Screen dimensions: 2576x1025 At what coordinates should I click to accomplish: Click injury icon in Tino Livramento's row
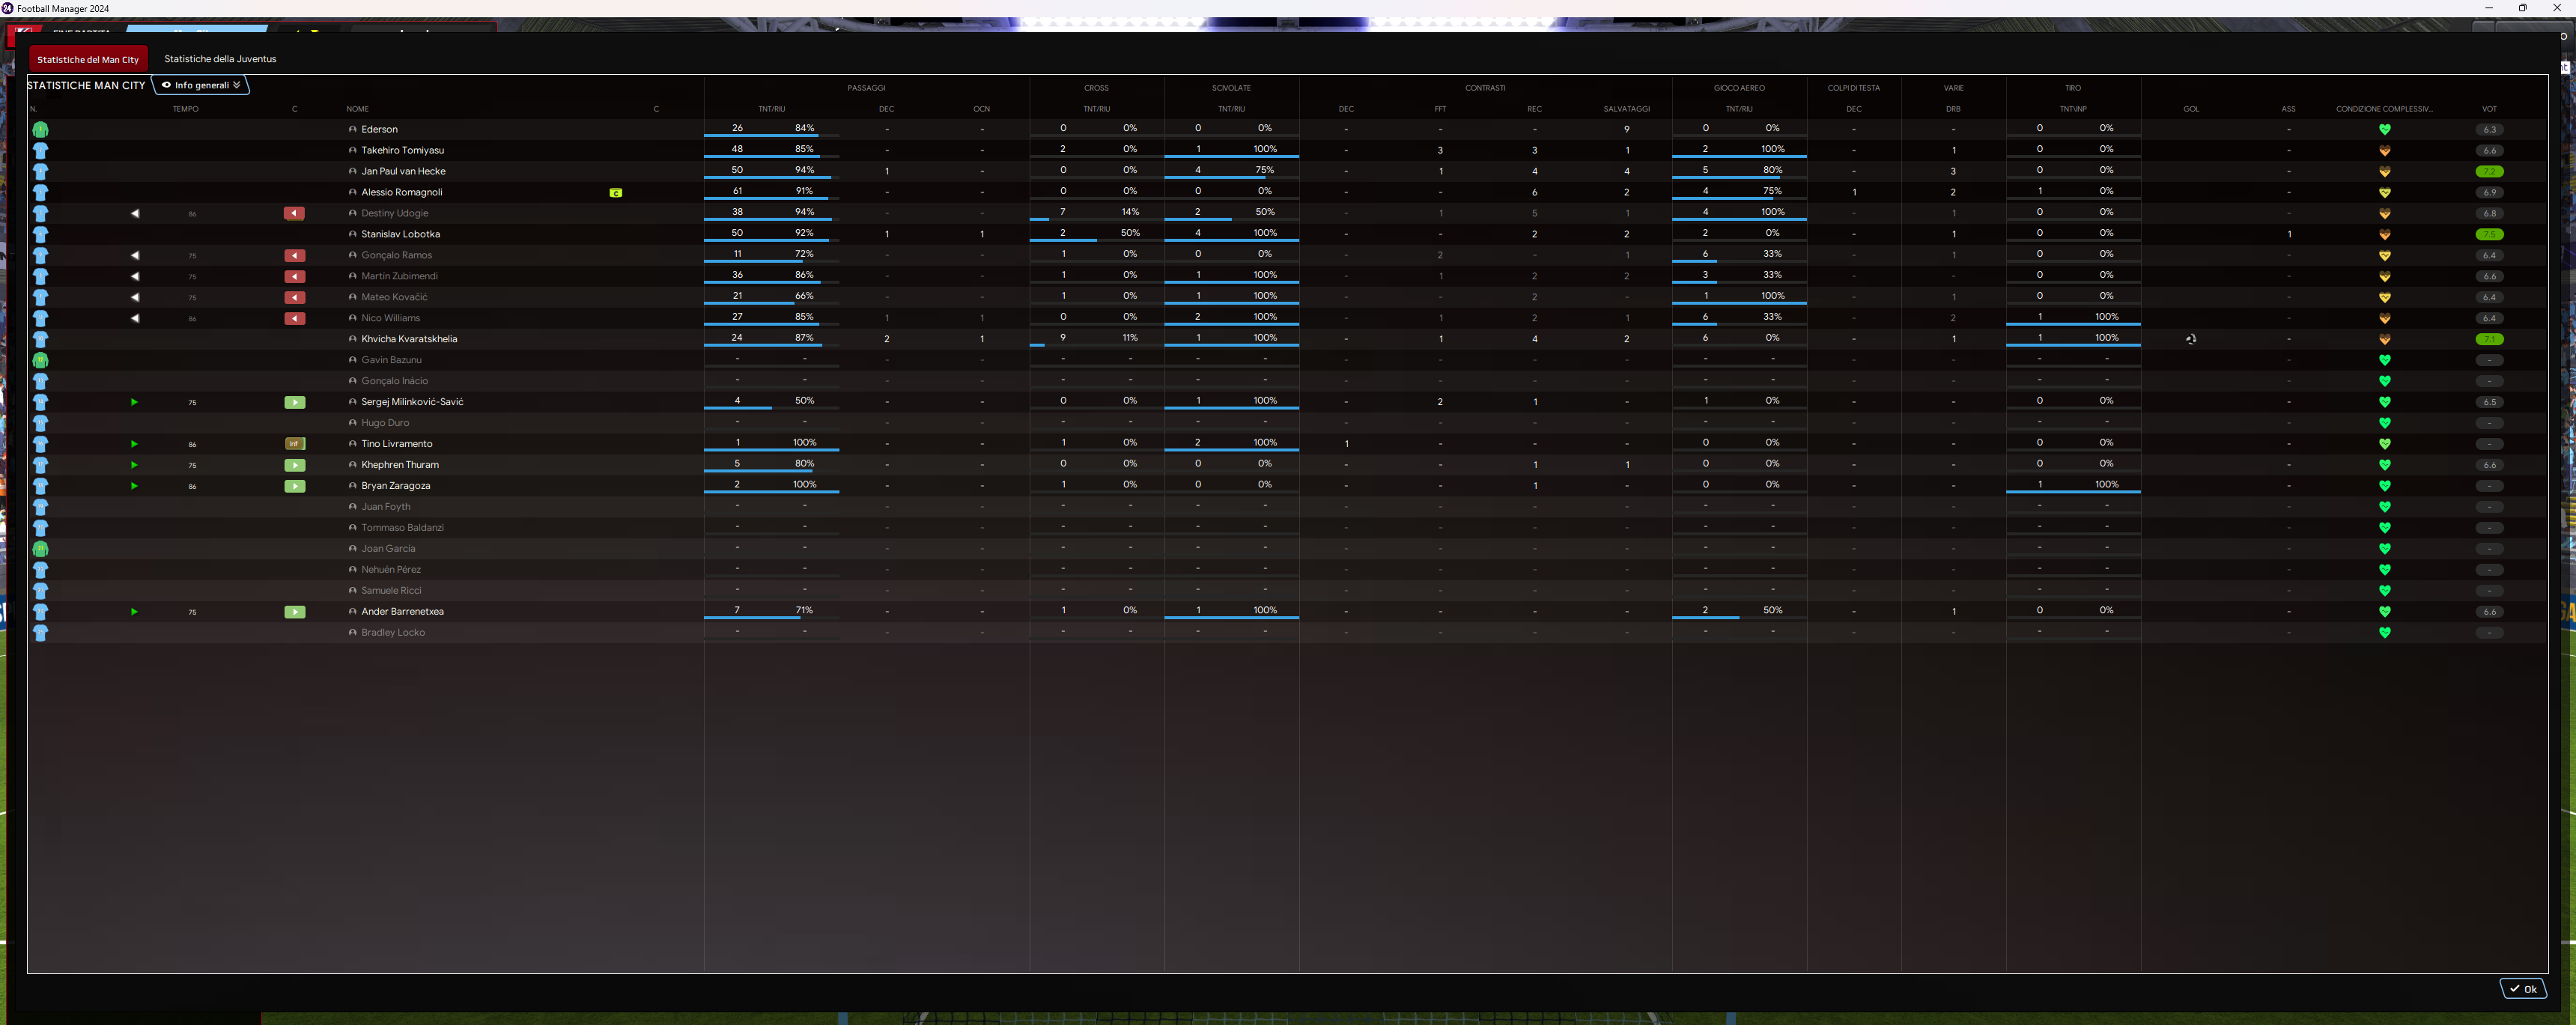pyautogui.click(x=294, y=444)
